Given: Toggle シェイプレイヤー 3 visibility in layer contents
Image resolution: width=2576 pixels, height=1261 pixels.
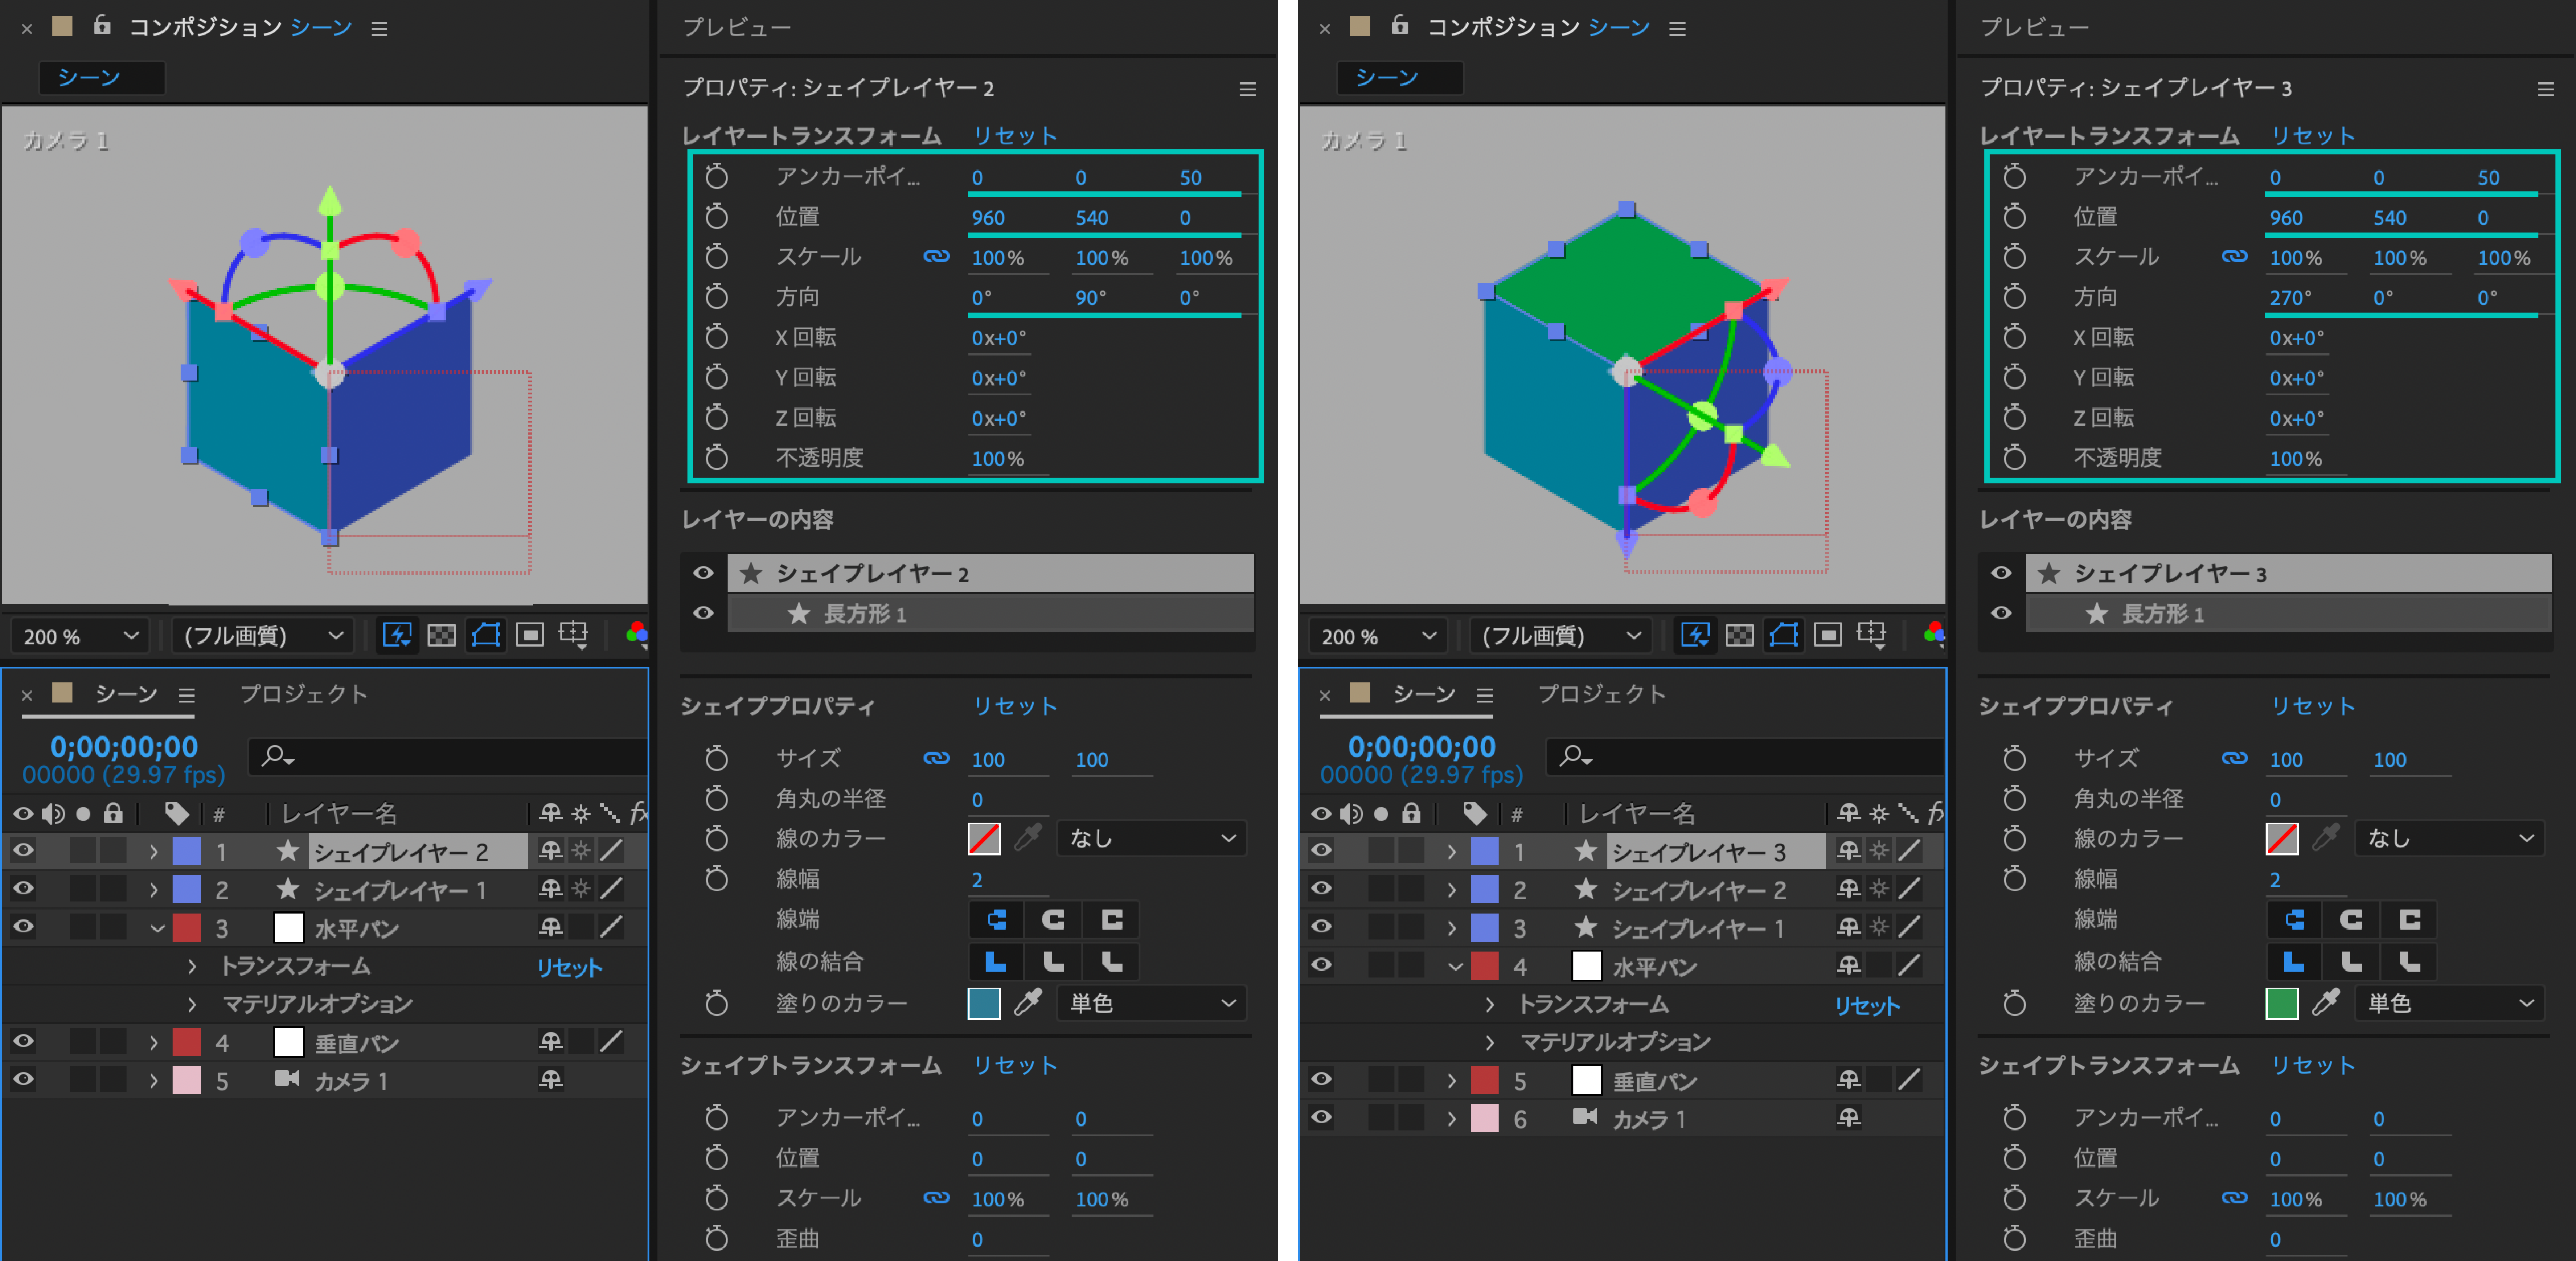Looking at the screenshot, I should coord(2001,573).
